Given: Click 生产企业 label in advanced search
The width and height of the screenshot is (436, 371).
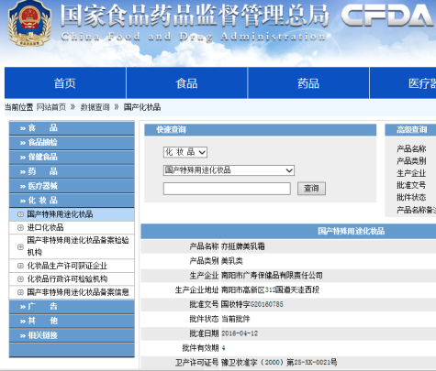Looking at the screenshot, I should [411, 173].
